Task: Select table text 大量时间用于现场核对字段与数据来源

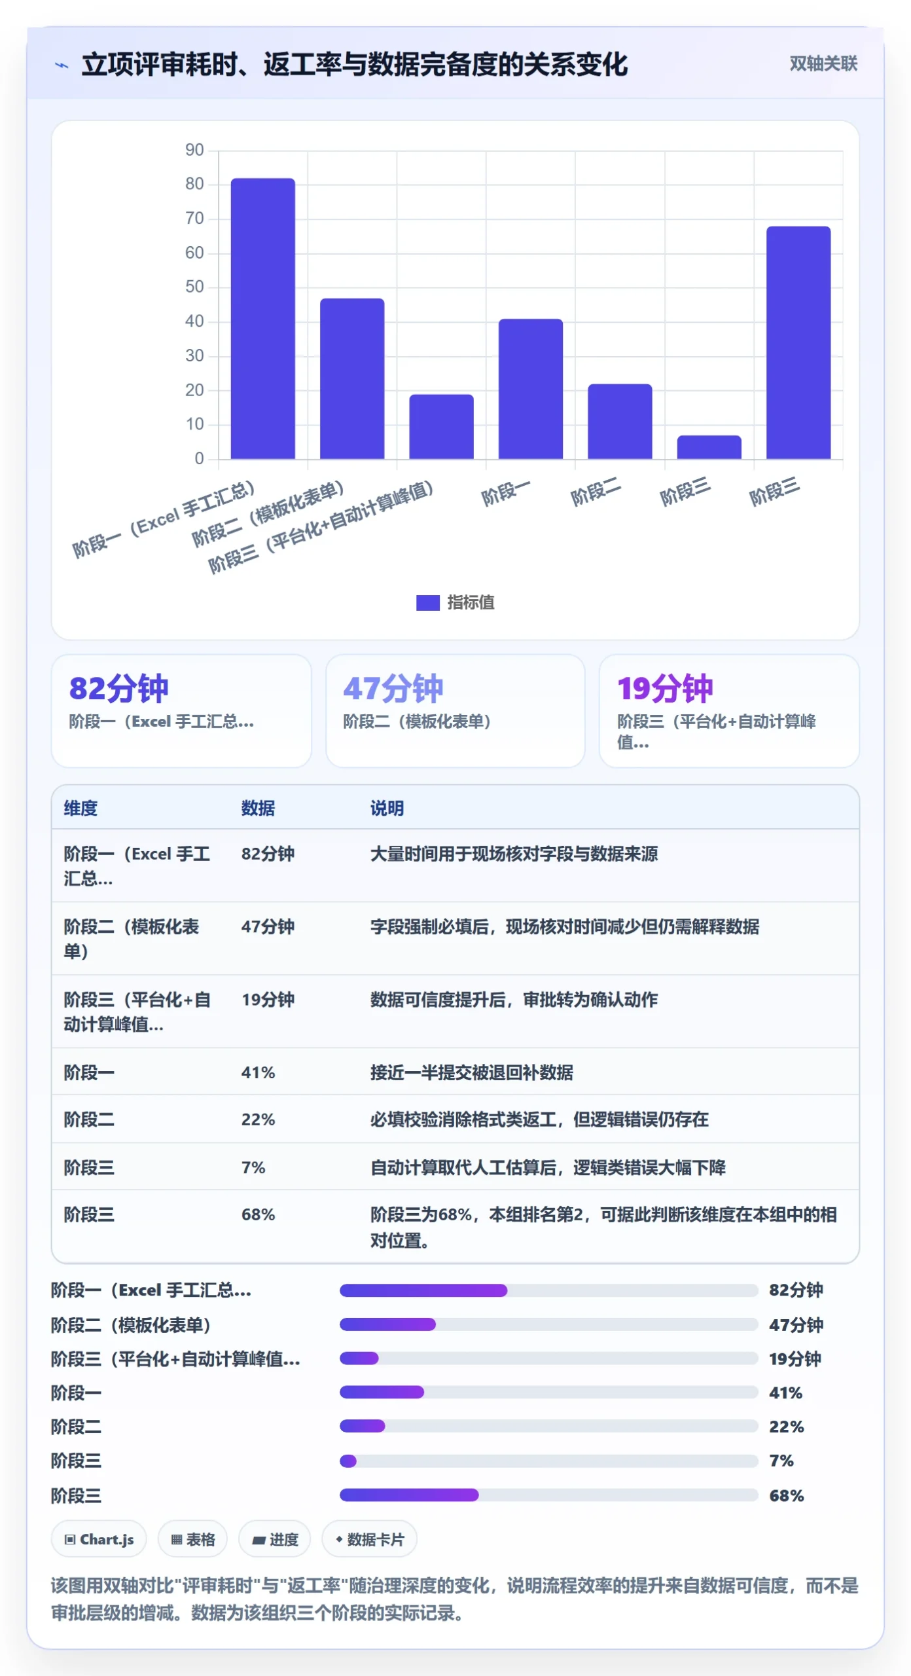Action: 514,854
